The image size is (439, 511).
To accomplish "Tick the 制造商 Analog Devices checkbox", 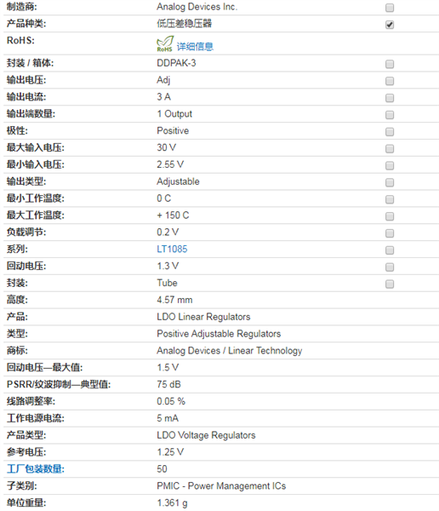I will (x=390, y=8).
